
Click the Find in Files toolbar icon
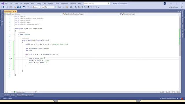pyautogui.click(x=67, y=7)
